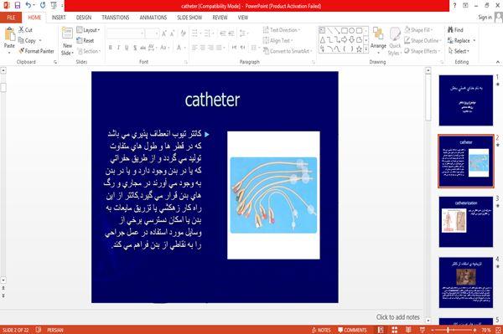The image size is (503, 334).
Task: Click the Save icon in quick access toolbar
Action: pyautogui.click(x=18, y=6)
